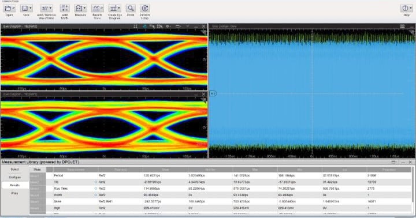The width and height of the screenshot is (416, 218).
Task: Open the Help question-mark icon
Action: pyautogui.click(x=405, y=8)
